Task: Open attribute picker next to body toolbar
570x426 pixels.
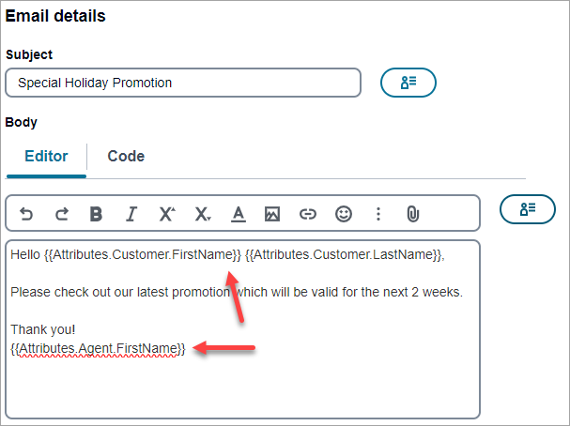Action: [x=528, y=209]
